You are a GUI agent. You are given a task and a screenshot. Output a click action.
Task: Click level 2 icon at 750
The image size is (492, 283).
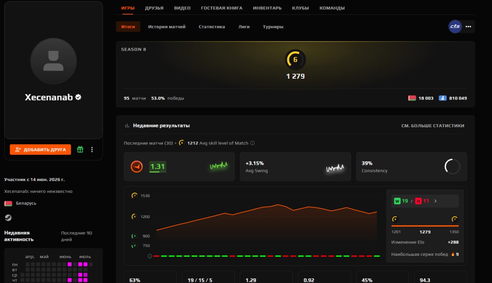(134, 246)
